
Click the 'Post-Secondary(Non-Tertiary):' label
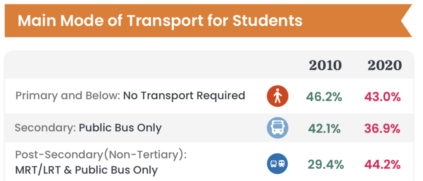pos(101,155)
